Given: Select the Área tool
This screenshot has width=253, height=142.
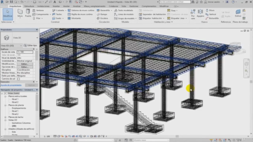Looking at the screenshot, I should [x=171, y=10].
